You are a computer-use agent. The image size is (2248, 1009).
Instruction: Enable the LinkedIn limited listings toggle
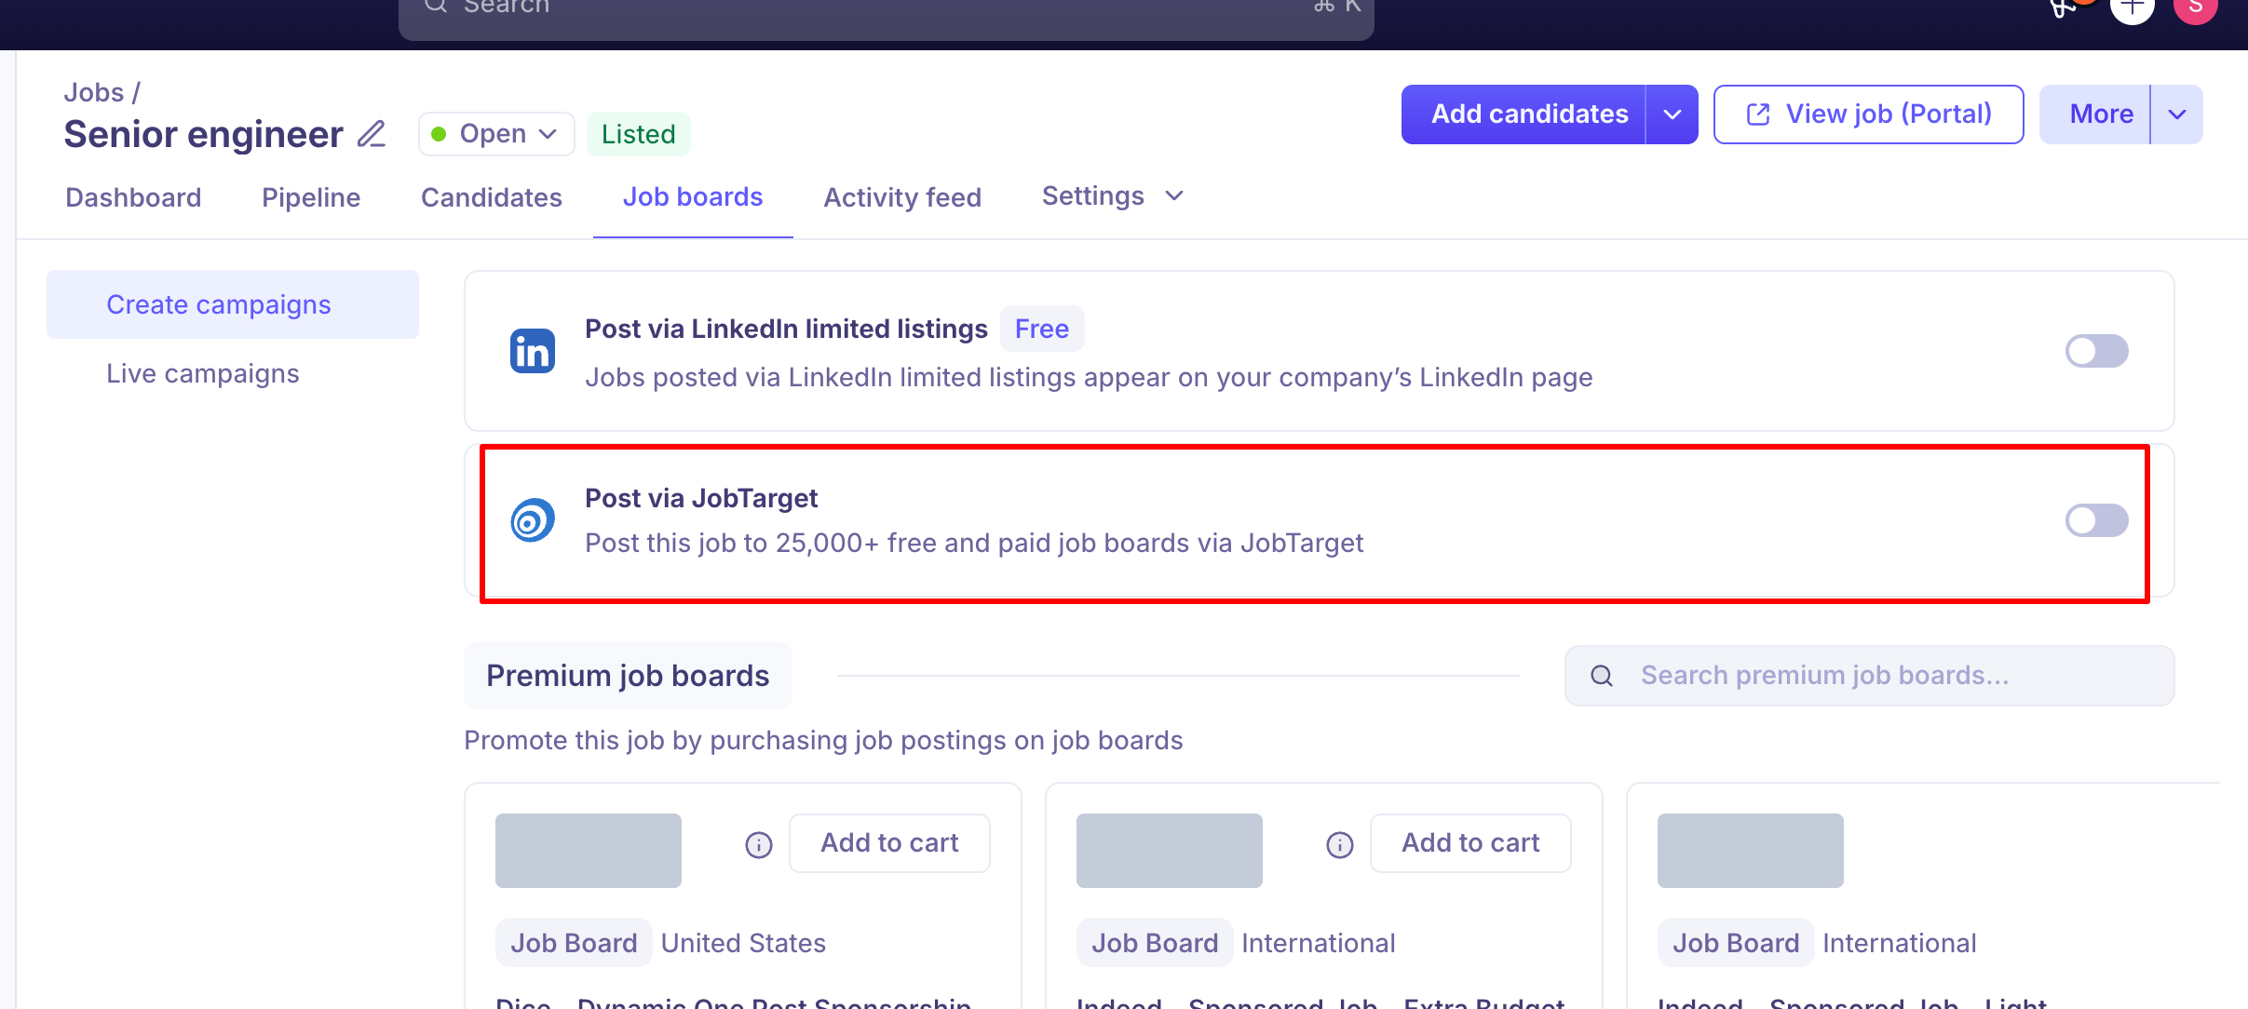2096,351
